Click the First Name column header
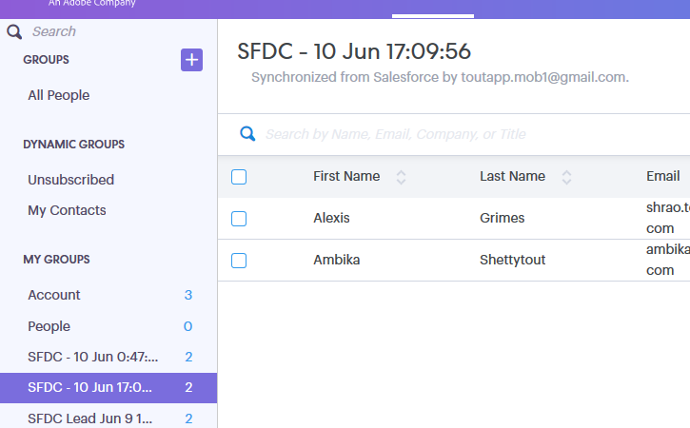Screen dimensions: 690x428 [346, 176]
